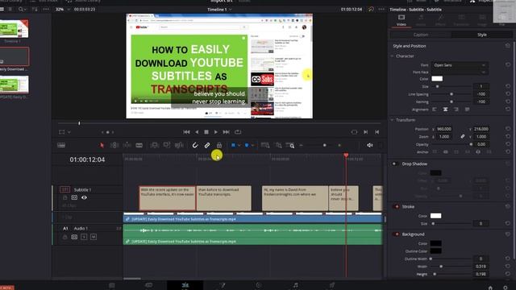Click the Position Y value field
The image size is (516, 290).
[481, 129]
